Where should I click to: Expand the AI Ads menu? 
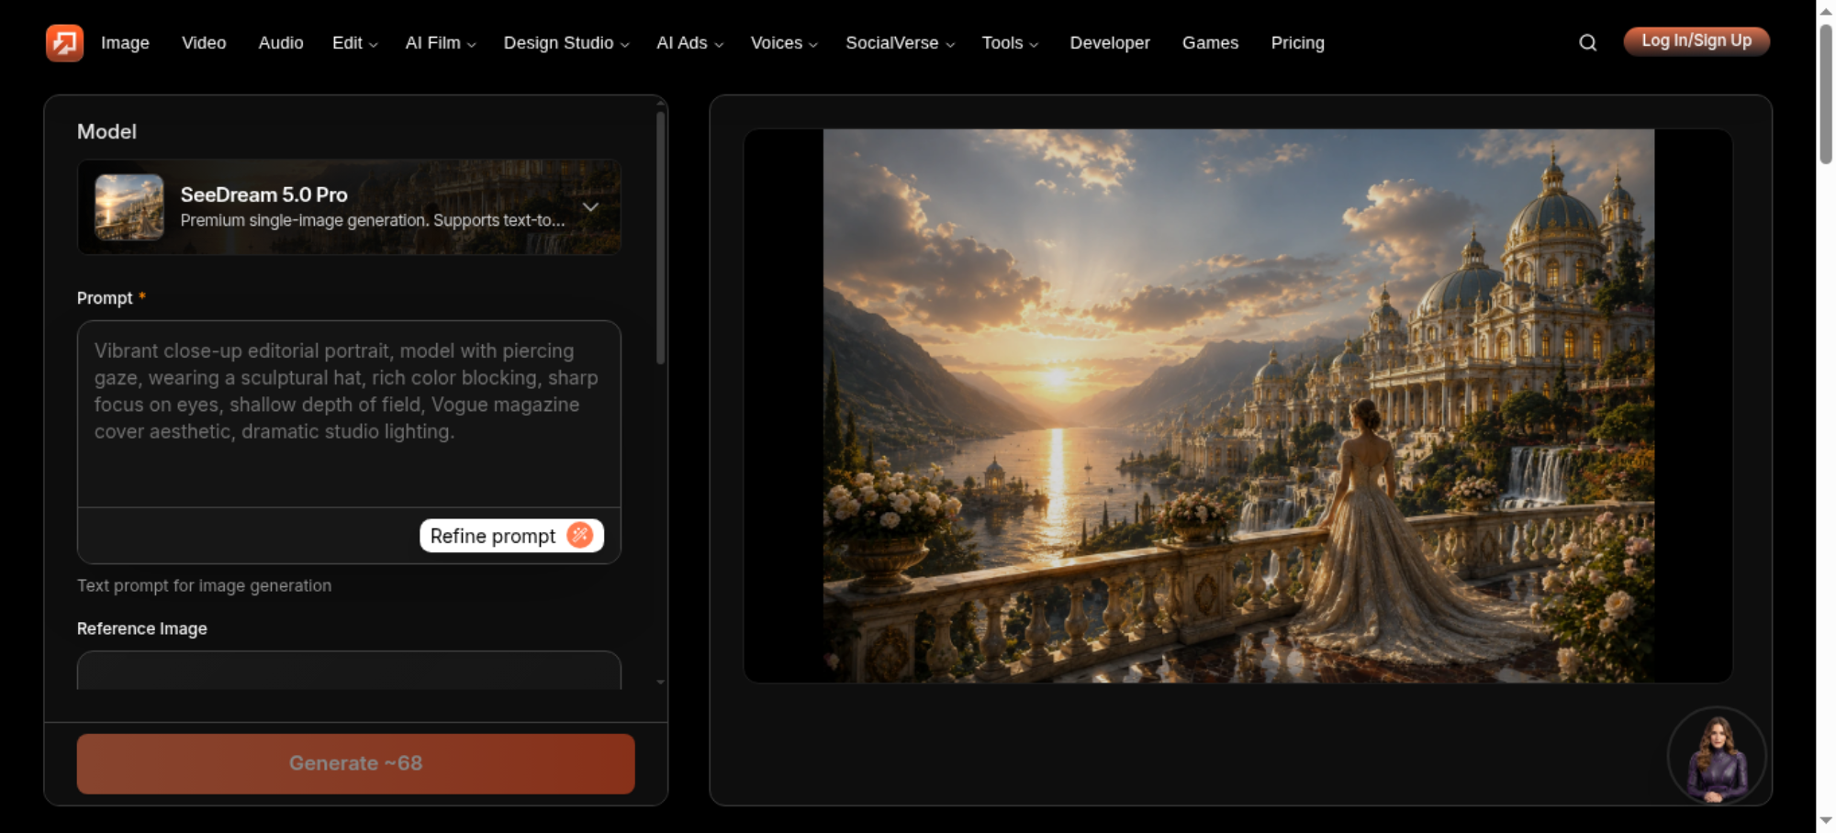click(x=689, y=43)
